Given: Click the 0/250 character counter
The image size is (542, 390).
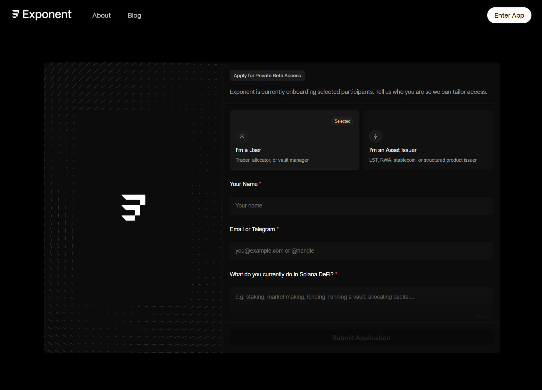Looking at the screenshot, I should (481, 316).
